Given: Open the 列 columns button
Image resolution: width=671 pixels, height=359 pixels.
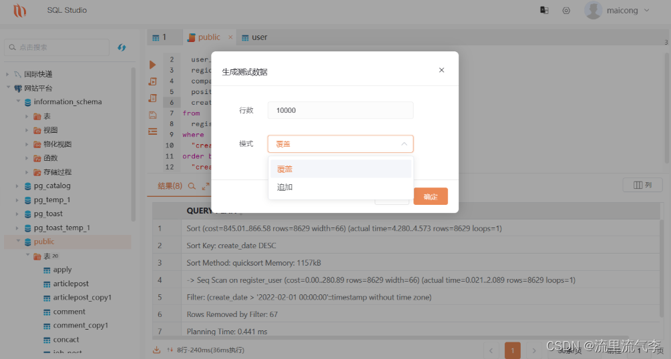Looking at the screenshot, I should click(x=643, y=185).
